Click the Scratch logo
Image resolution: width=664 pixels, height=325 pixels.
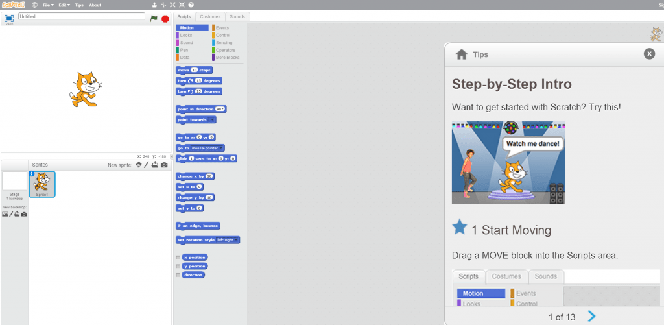point(13,5)
